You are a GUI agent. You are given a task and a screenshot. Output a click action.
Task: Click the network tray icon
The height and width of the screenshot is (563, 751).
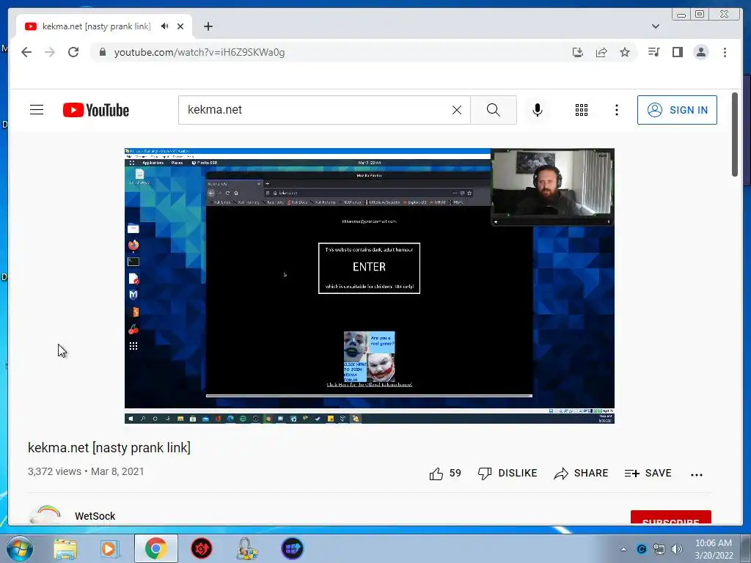(659, 549)
